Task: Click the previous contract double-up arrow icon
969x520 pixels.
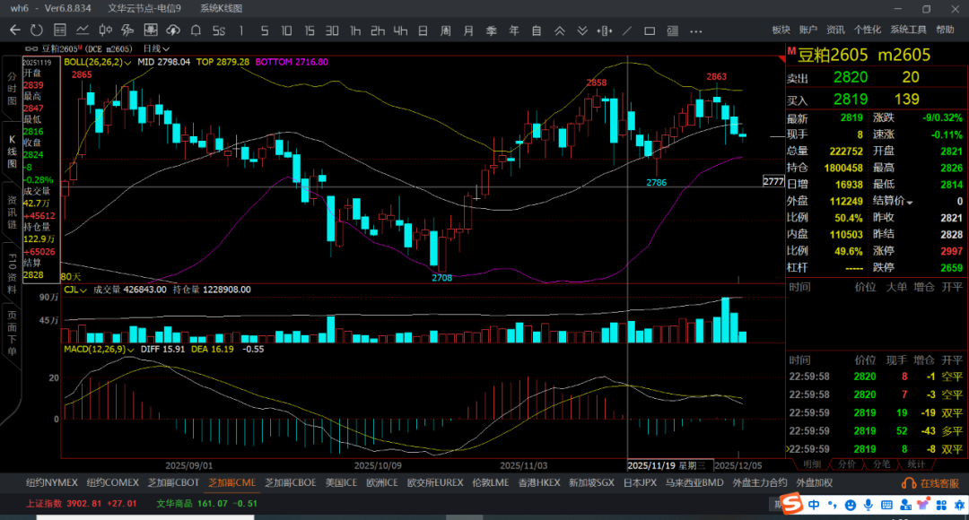Action: (559, 30)
